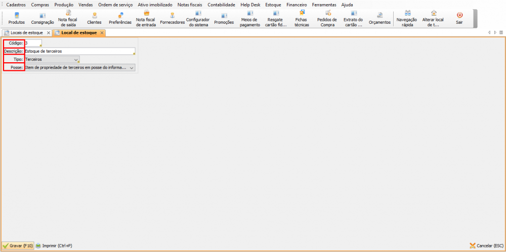Open the Clientes toolbar icon
Image resolution: width=506 pixels, height=252 pixels.
(94, 18)
